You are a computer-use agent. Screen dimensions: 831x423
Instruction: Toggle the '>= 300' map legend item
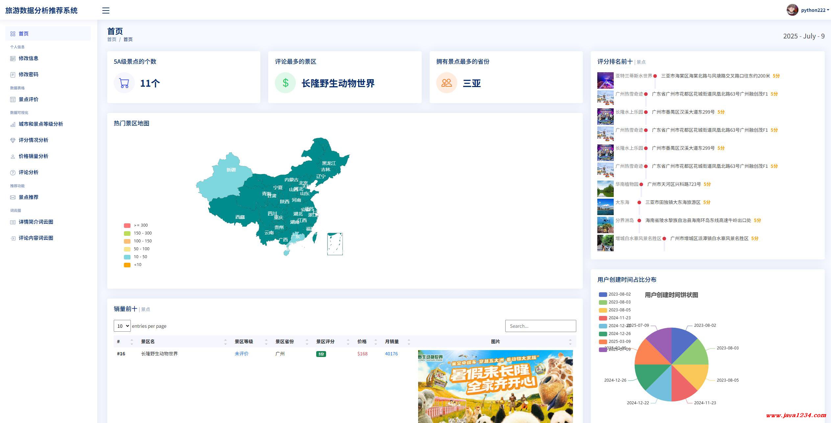click(x=127, y=225)
